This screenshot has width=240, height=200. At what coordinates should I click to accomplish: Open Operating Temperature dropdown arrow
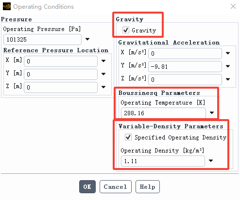212,113
